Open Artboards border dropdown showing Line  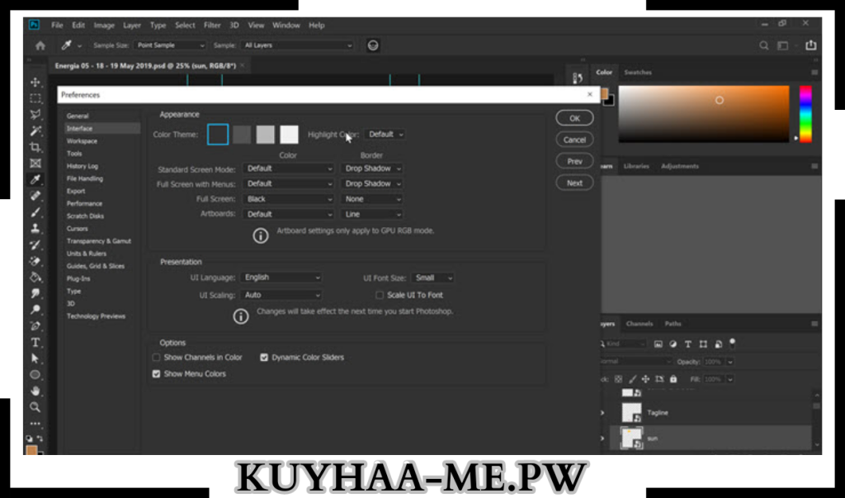[372, 214]
